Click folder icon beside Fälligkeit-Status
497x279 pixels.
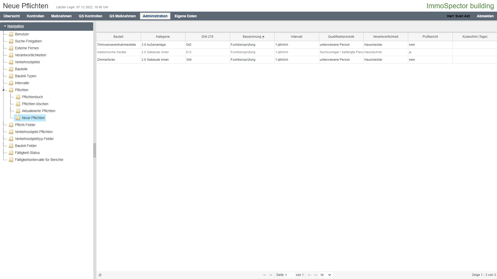pos(11,153)
